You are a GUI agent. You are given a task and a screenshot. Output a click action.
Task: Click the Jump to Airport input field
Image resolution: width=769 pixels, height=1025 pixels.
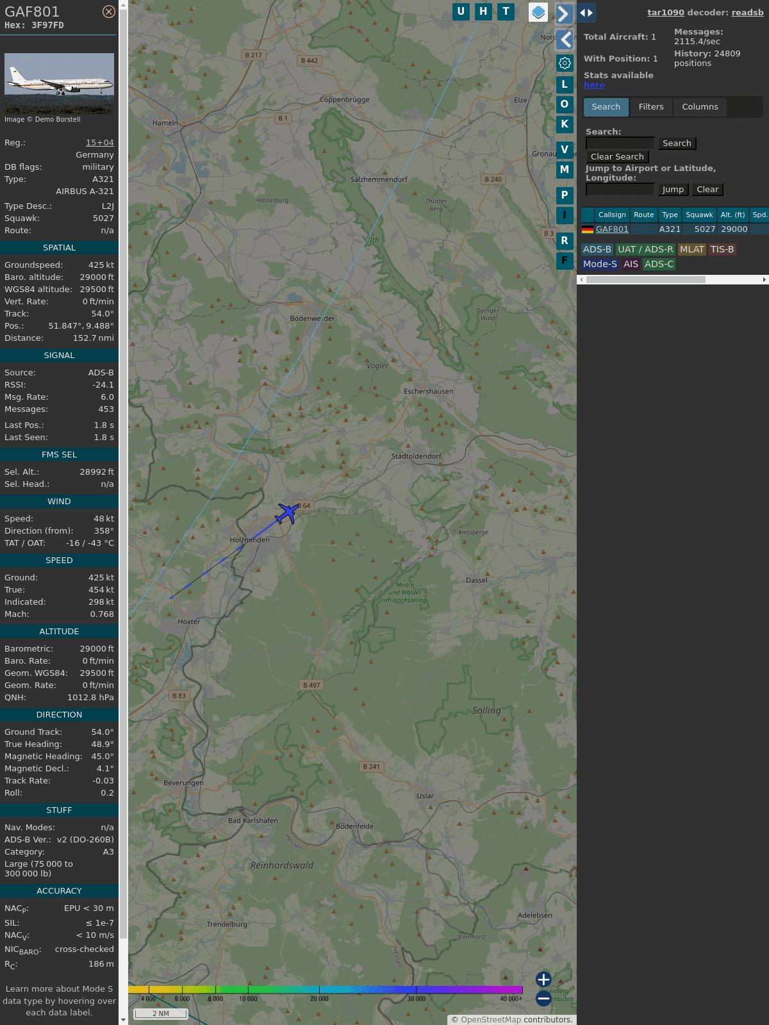[620, 190]
